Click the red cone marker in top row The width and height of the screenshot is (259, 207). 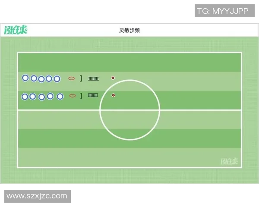pos(113,78)
